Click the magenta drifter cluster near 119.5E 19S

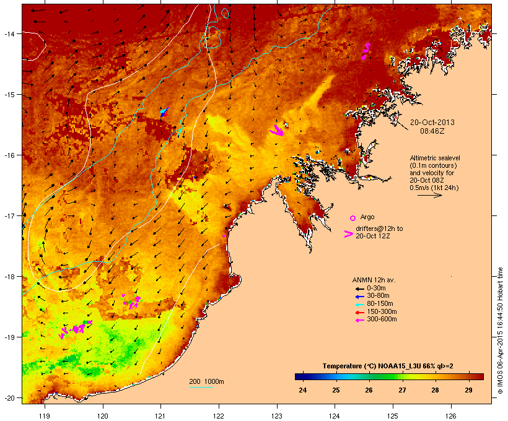click(x=75, y=329)
